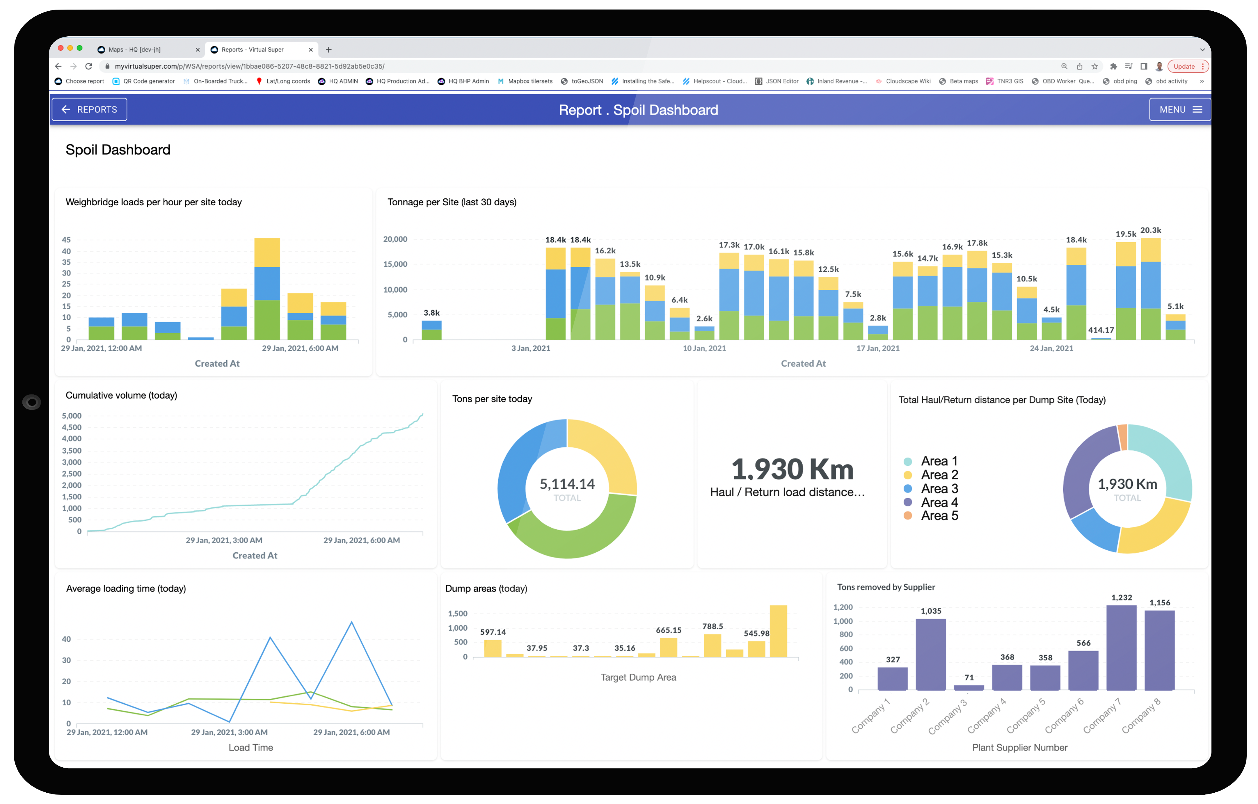Click the Spoil Dashboard heading
1258x804 pixels.
click(118, 150)
